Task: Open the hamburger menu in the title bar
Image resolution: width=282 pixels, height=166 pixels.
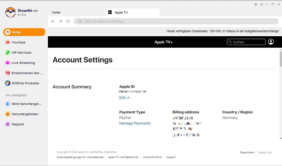Action: (x=262, y=4)
